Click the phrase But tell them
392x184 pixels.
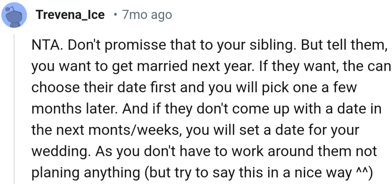pos(342,46)
